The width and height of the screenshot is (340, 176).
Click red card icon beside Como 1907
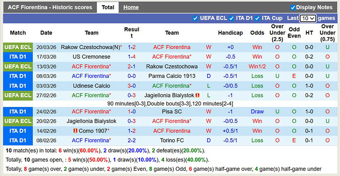75,131
